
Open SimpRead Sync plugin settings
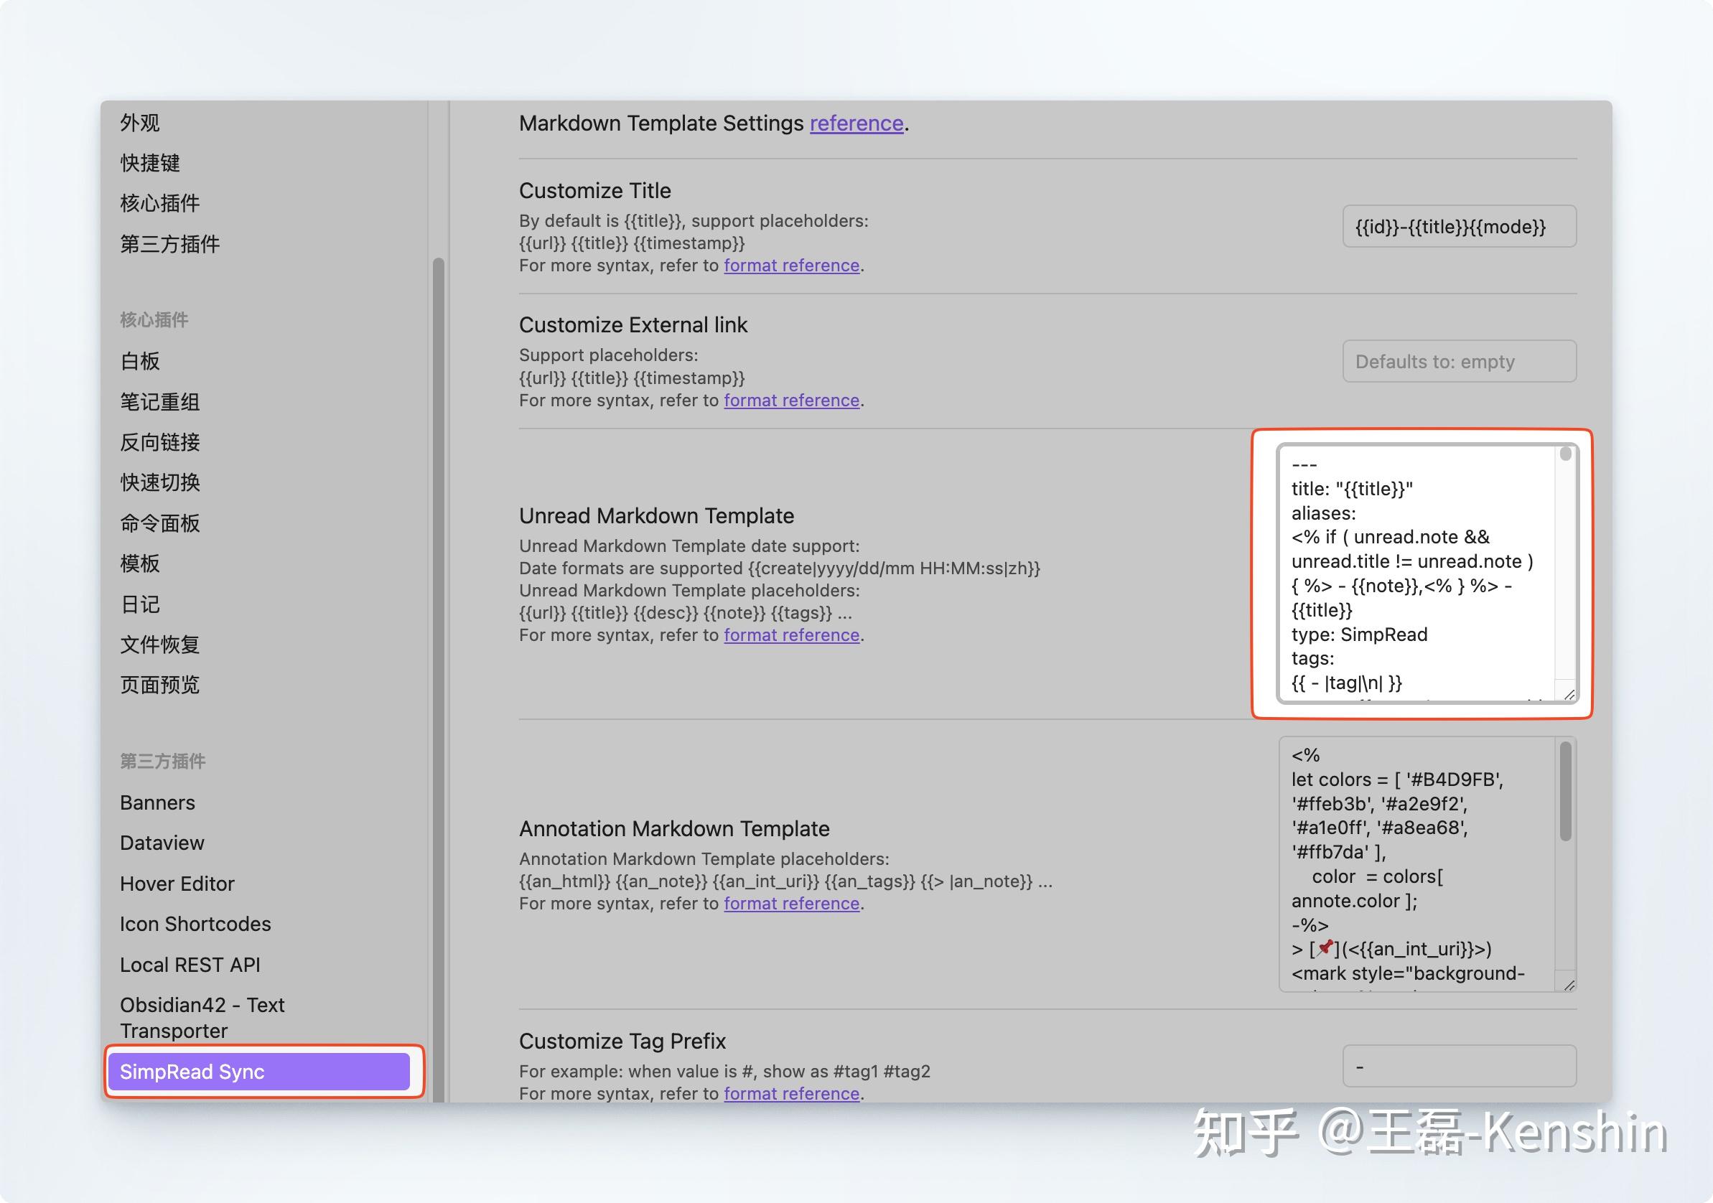[x=259, y=1071]
